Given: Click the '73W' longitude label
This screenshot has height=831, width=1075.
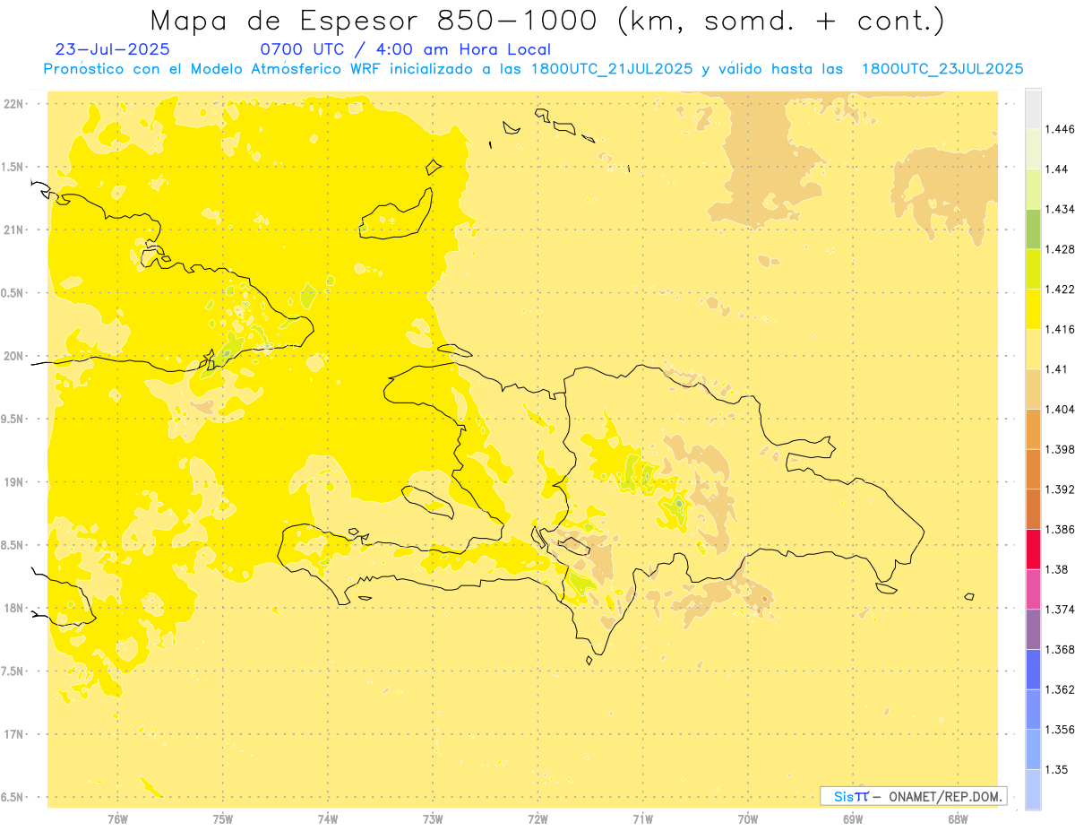Looking at the screenshot, I should tap(433, 819).
